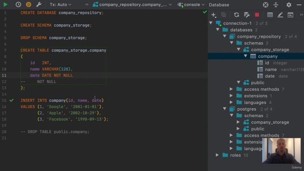Expand access methods under company_repository
Image resolution: width=304 pixels, height=171 pixels.
[x=231, y=89]
